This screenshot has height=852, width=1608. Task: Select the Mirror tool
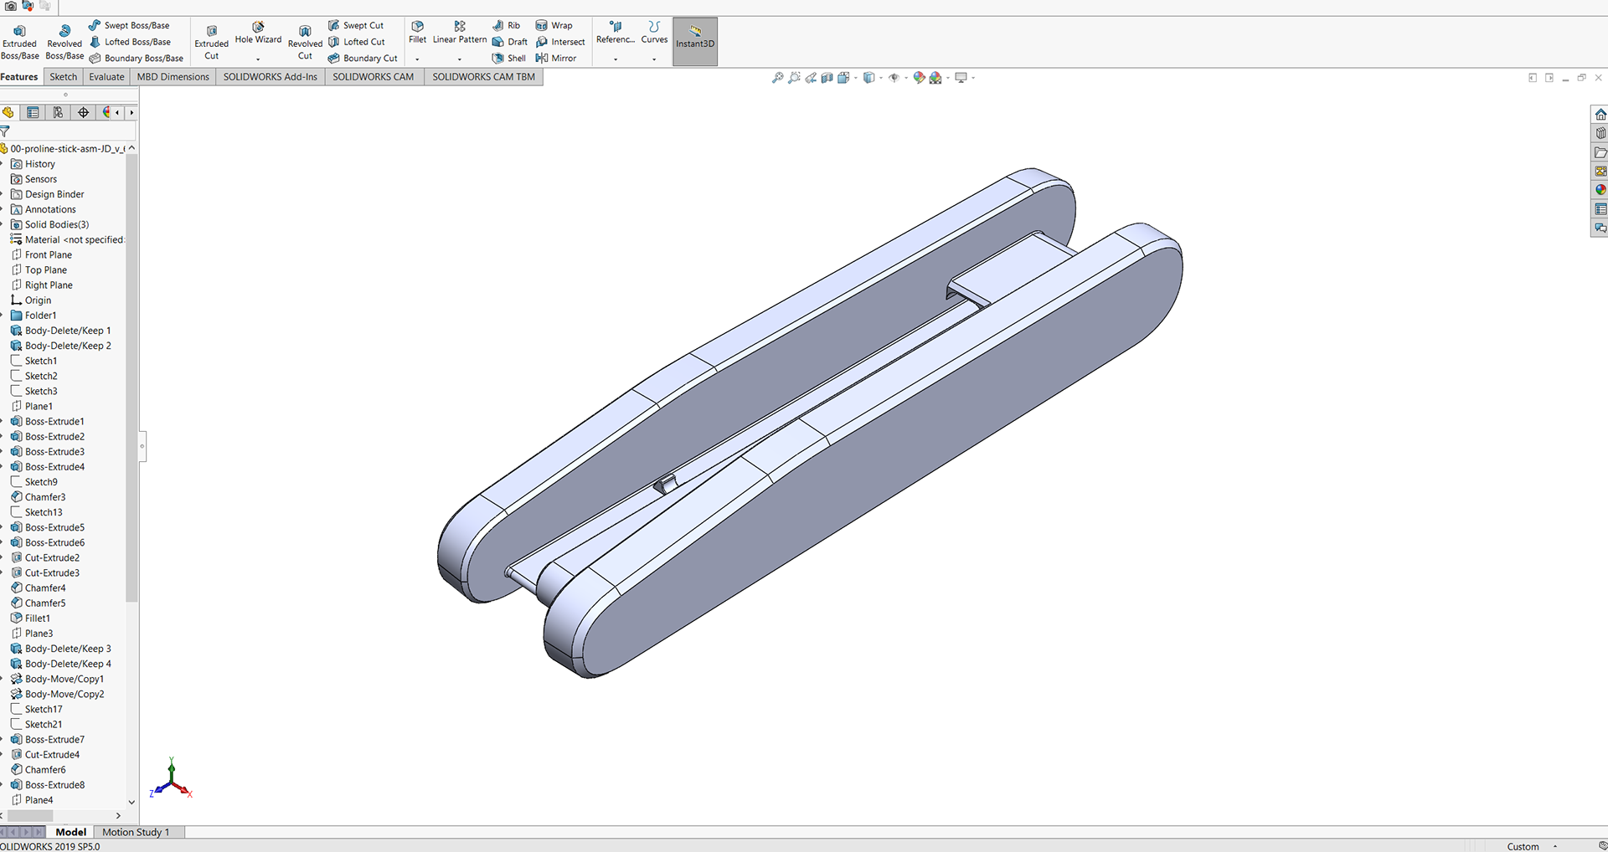(556, 59)
